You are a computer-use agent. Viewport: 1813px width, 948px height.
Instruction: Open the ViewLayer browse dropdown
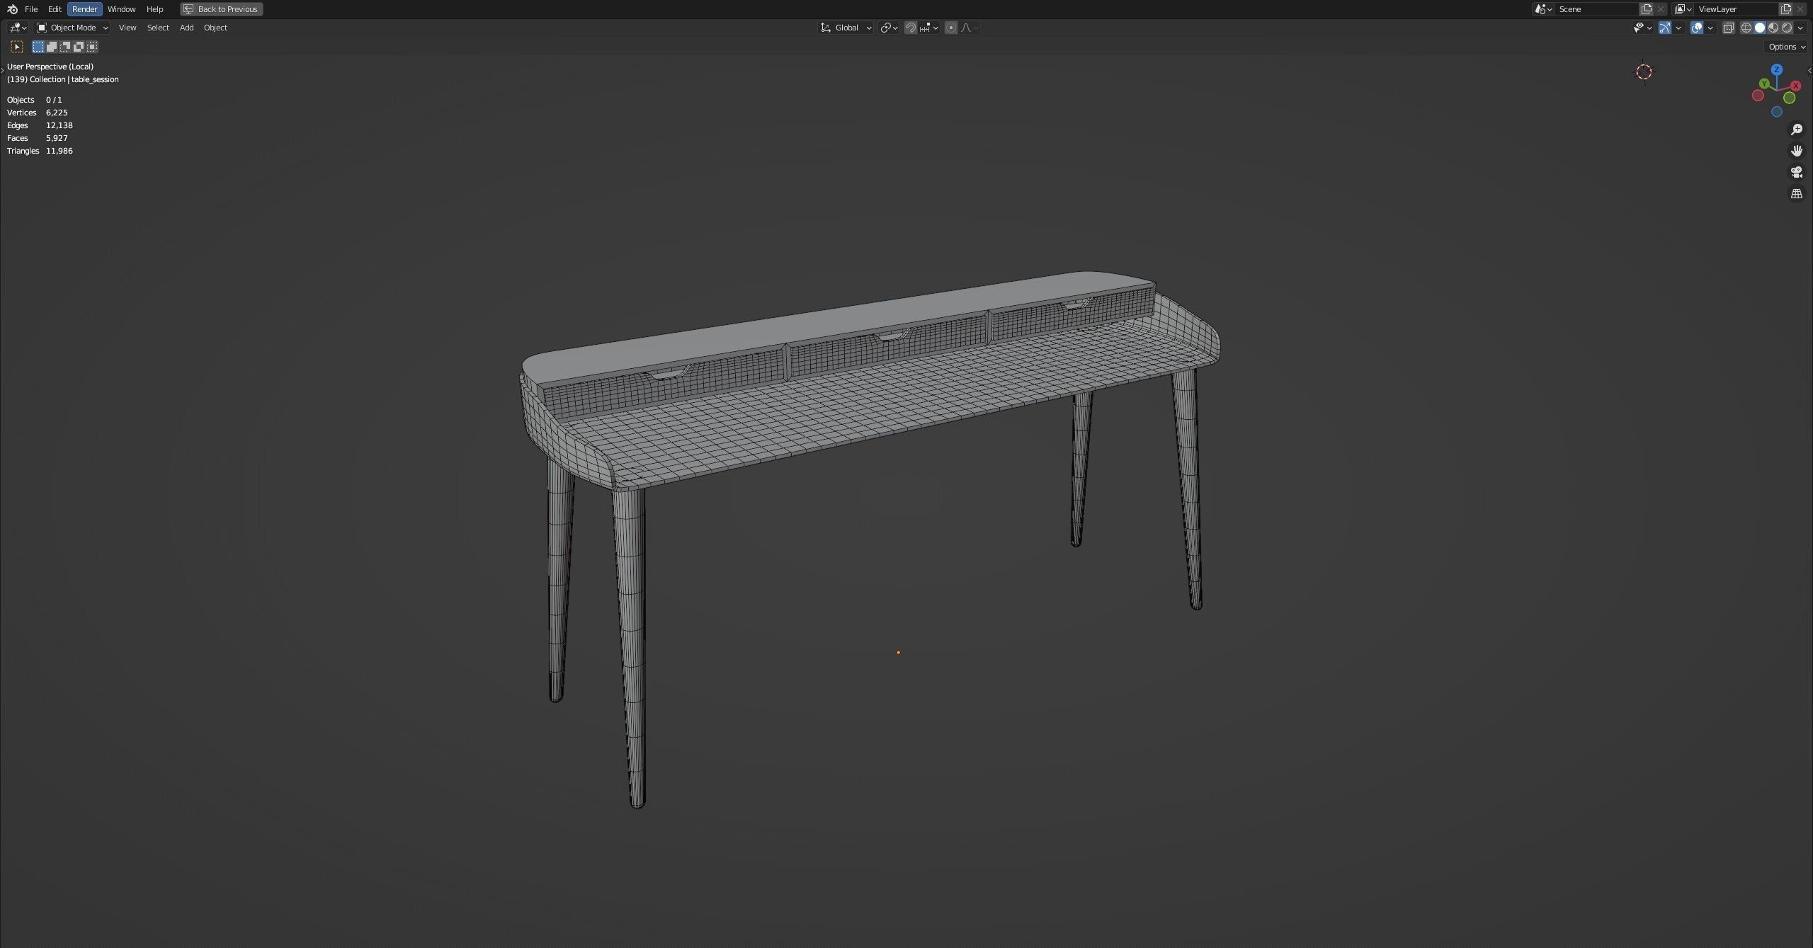1683,9
